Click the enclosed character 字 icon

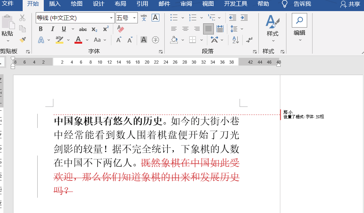point(156,40)
